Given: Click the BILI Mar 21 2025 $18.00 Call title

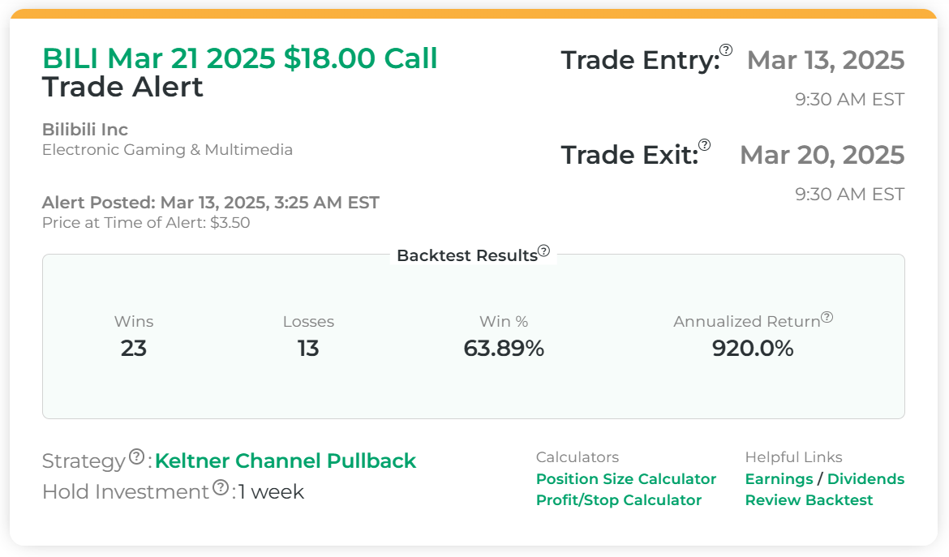Looking at the screenshot, I should point(240,58).
